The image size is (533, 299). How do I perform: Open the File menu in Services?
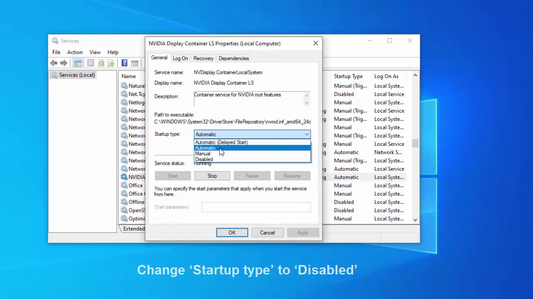point(56,52)
